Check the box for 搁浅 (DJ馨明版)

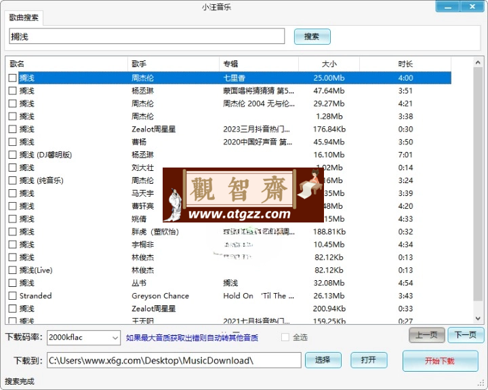point(12,155)
